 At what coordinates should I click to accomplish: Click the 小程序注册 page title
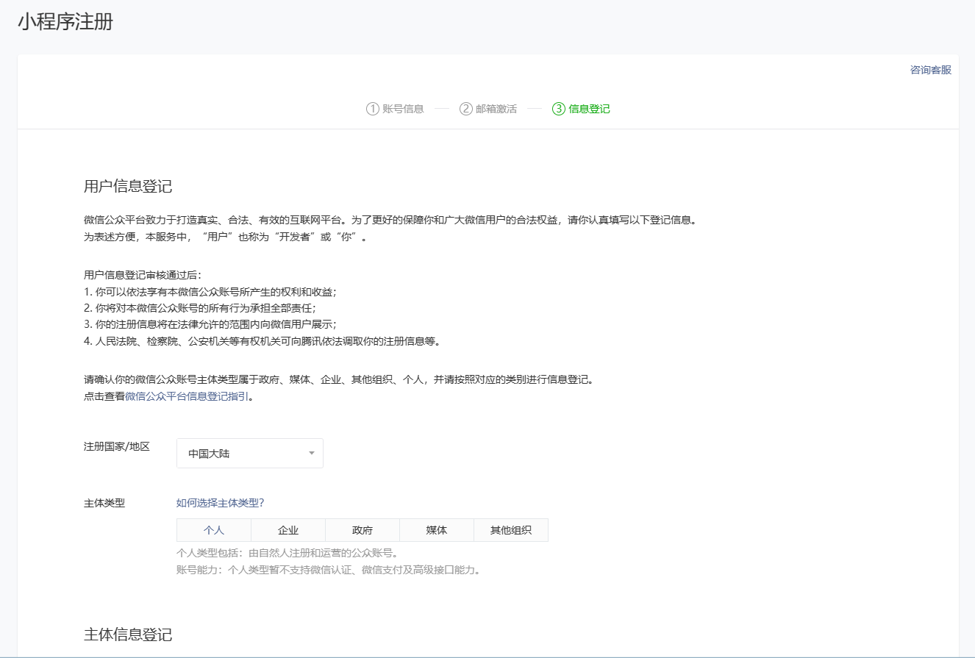(x=65, y=22)
